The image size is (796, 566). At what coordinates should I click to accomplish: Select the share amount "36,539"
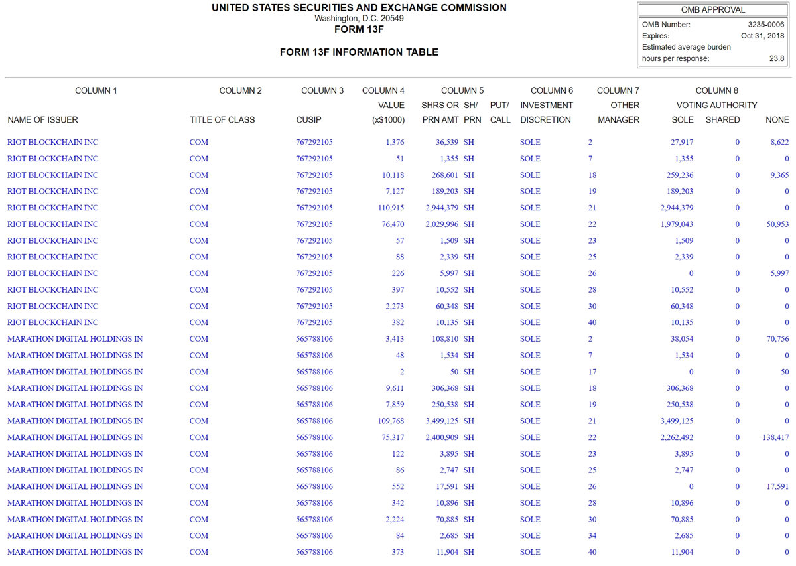coord(448,142)
